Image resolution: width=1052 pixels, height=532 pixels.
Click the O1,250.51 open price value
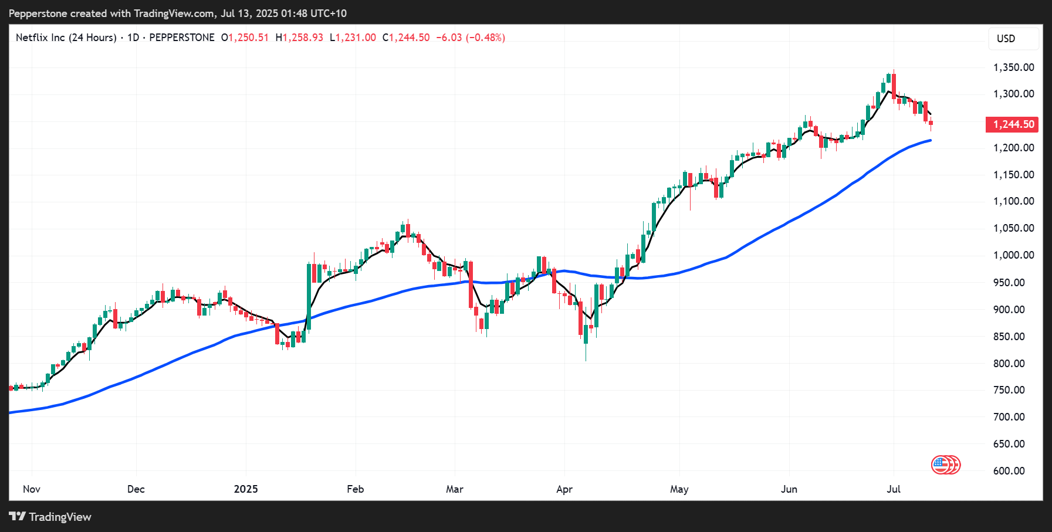[x=245, y=38]
